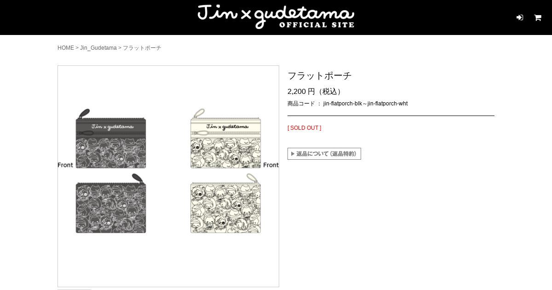Click the left Front label beside black pouch
The width and height of the screenshot is (552, 290).
click(x=65, y=165)
